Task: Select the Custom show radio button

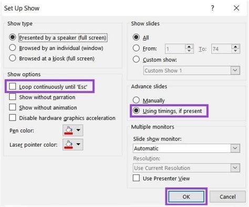Action: coord(136,59)
